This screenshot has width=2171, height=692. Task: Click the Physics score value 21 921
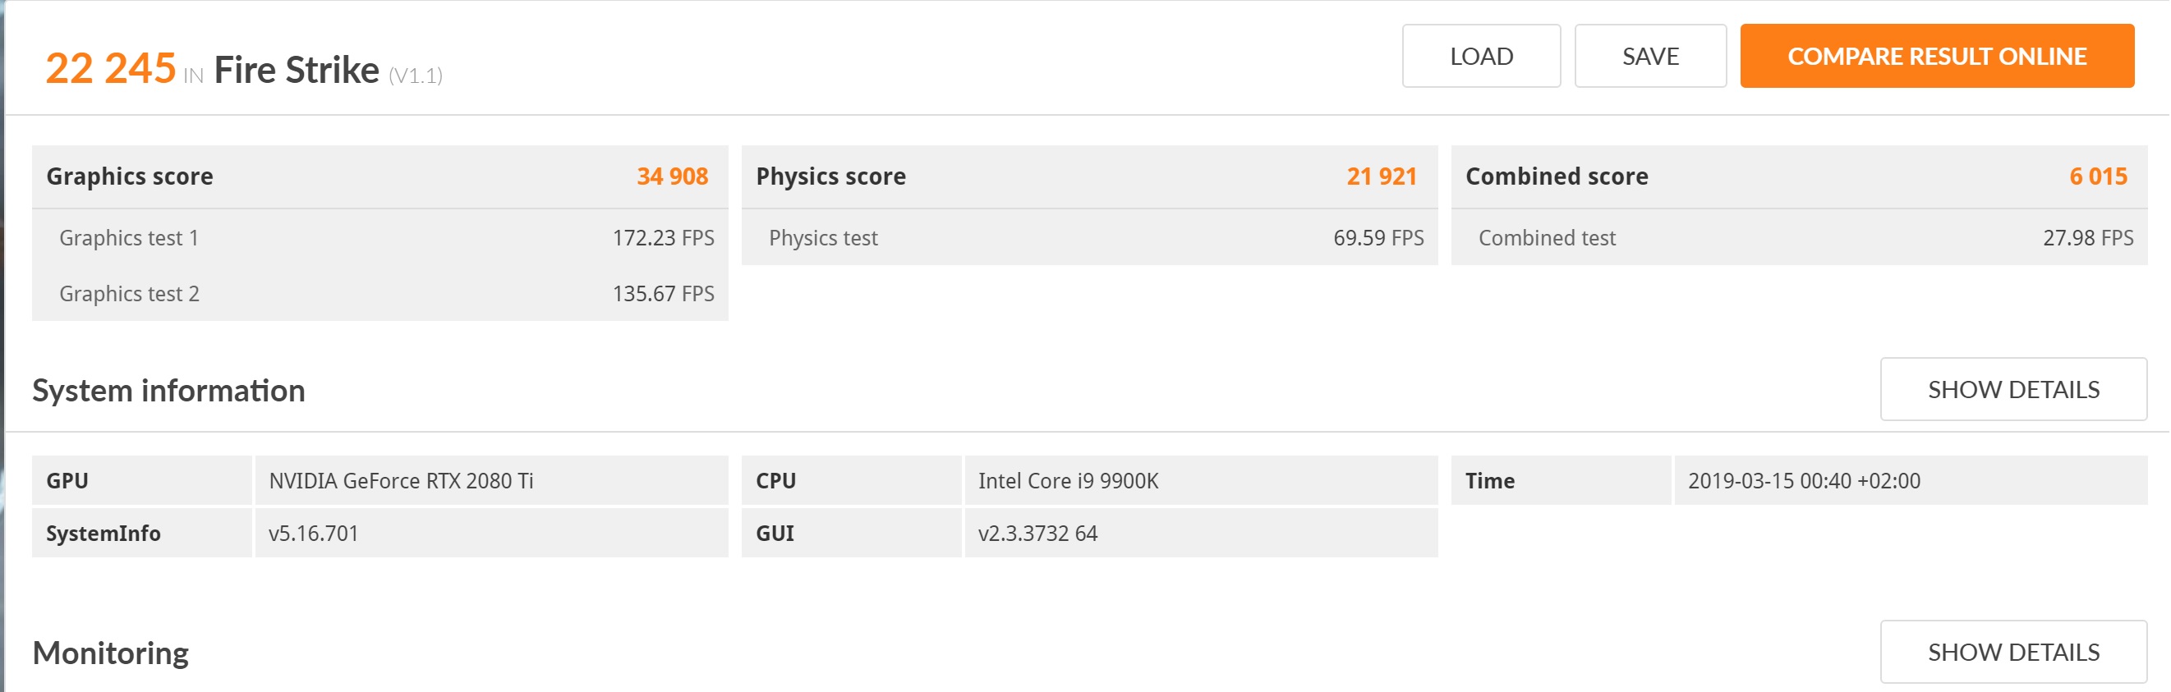coord(1381,176)
